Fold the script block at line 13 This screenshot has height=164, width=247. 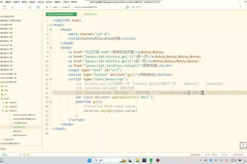click(50, 79)
